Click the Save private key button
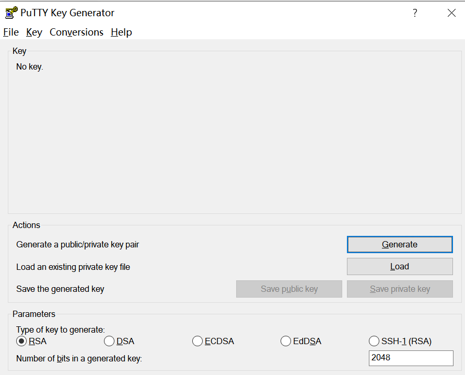 pos(400,289)
